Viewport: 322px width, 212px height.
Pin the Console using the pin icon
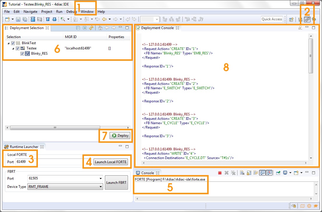[278, 173]
